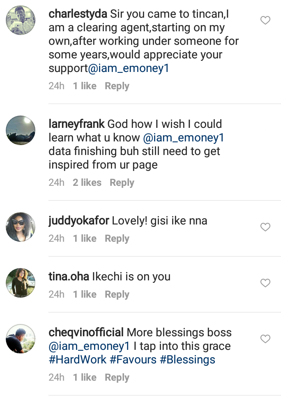Open the juddyokafor username link
281x400 pixels.
[79, 221]
